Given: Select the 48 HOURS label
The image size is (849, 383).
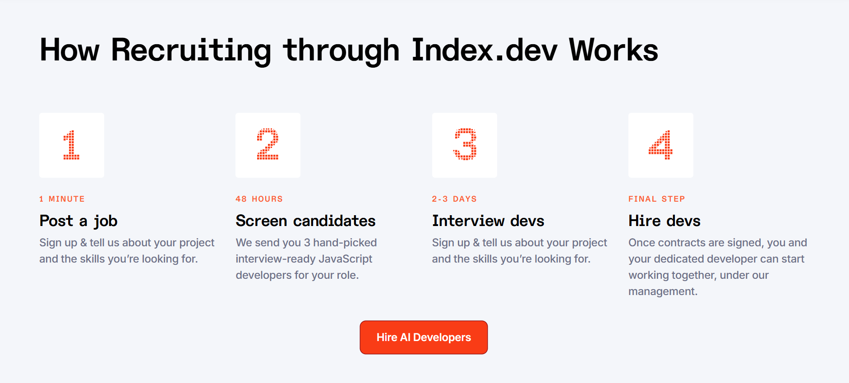Looking at the screenshot, I should 259,198.
